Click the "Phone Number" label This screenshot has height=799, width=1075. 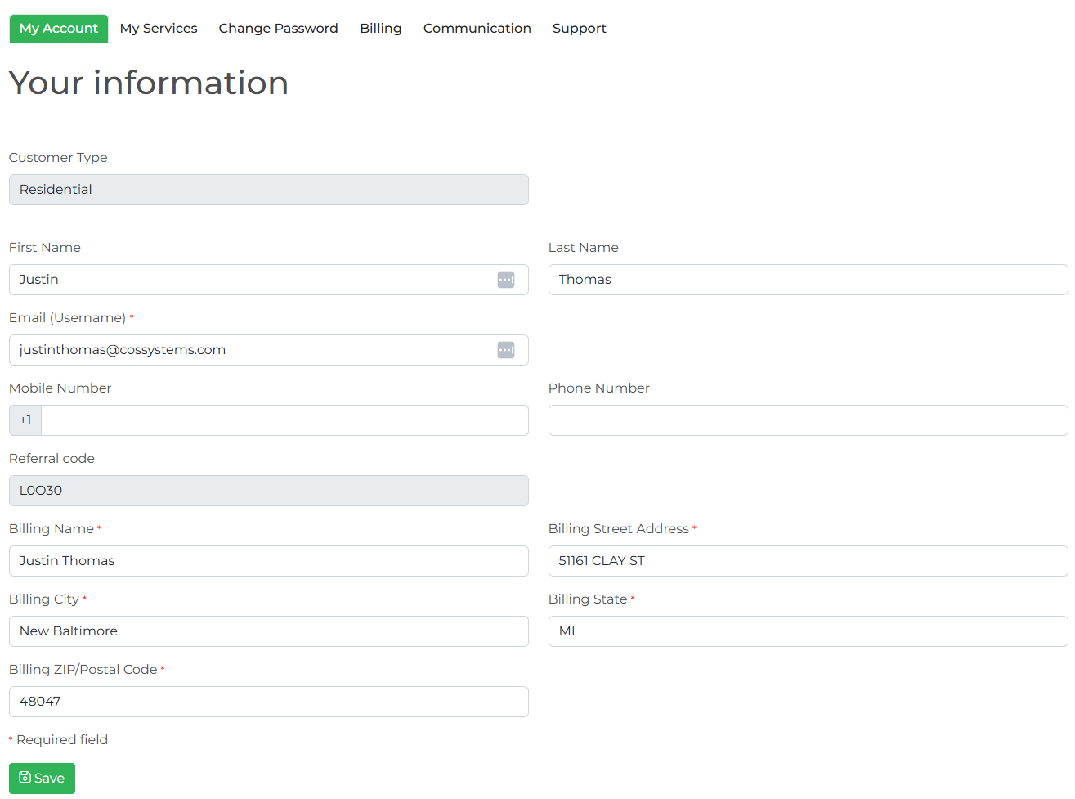tap(599, 388)
